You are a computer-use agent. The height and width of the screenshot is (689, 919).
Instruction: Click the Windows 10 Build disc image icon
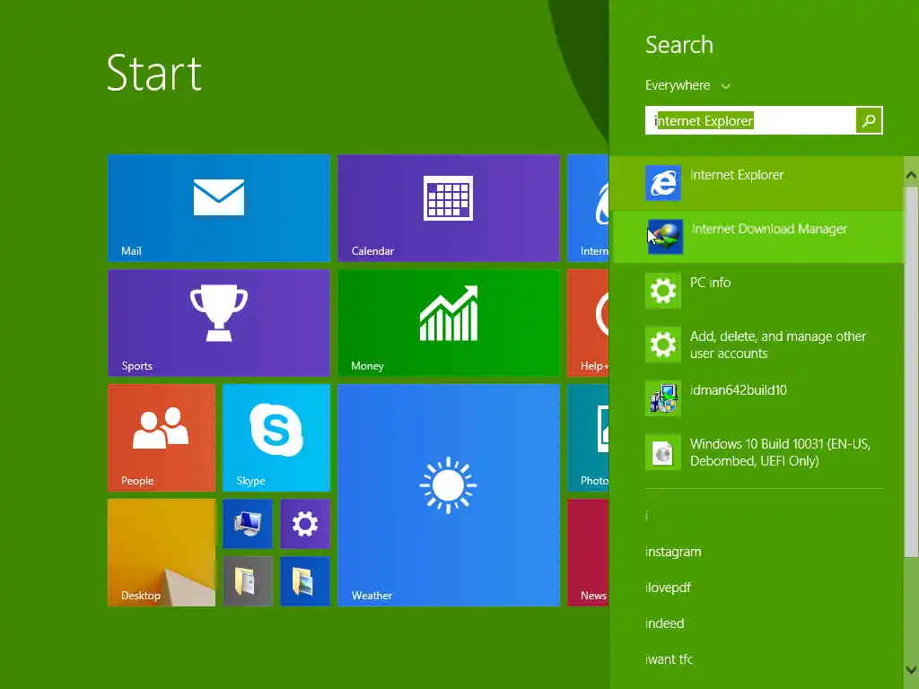663,452
